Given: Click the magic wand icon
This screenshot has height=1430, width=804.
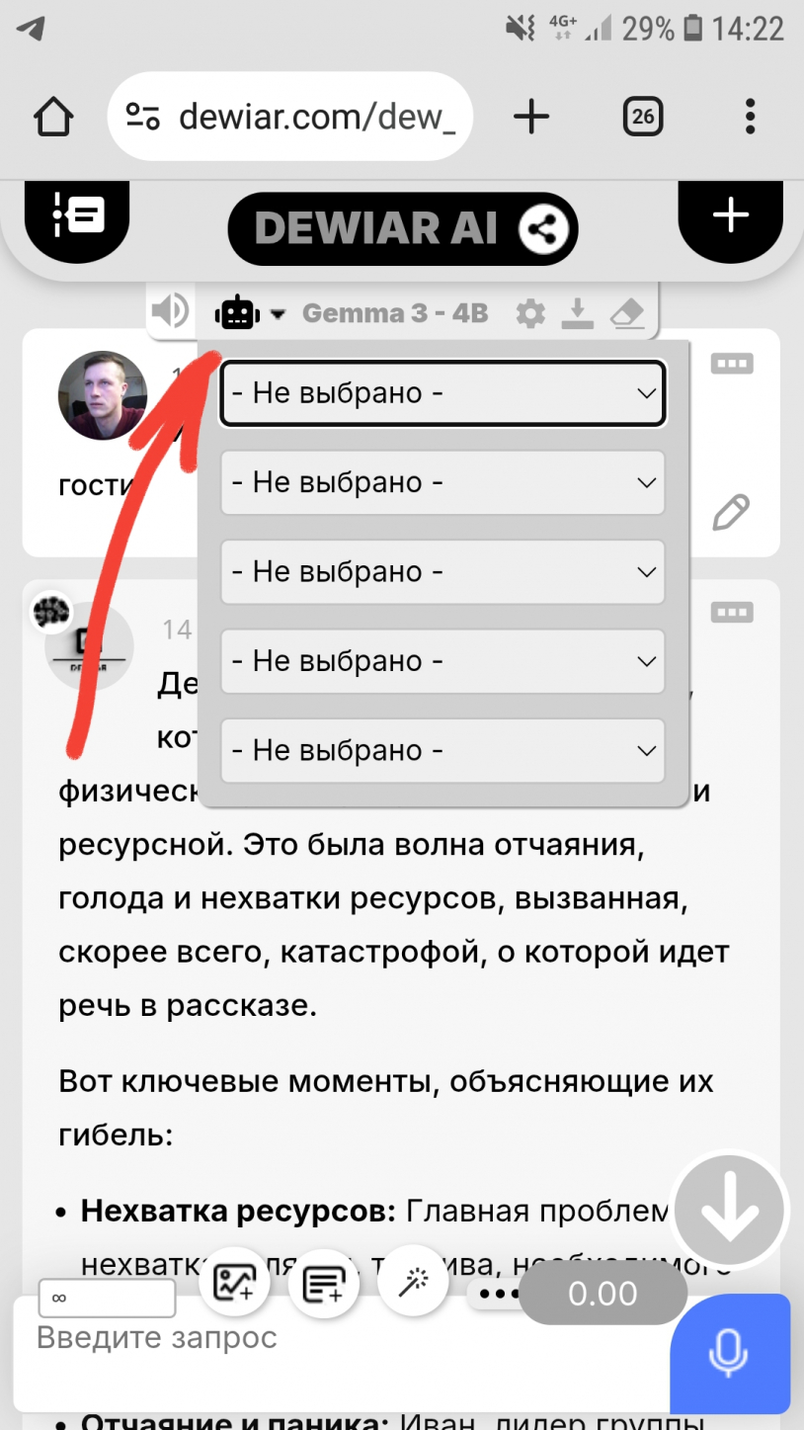Looking at the screenshot, I should click(x=413, y=1284).
